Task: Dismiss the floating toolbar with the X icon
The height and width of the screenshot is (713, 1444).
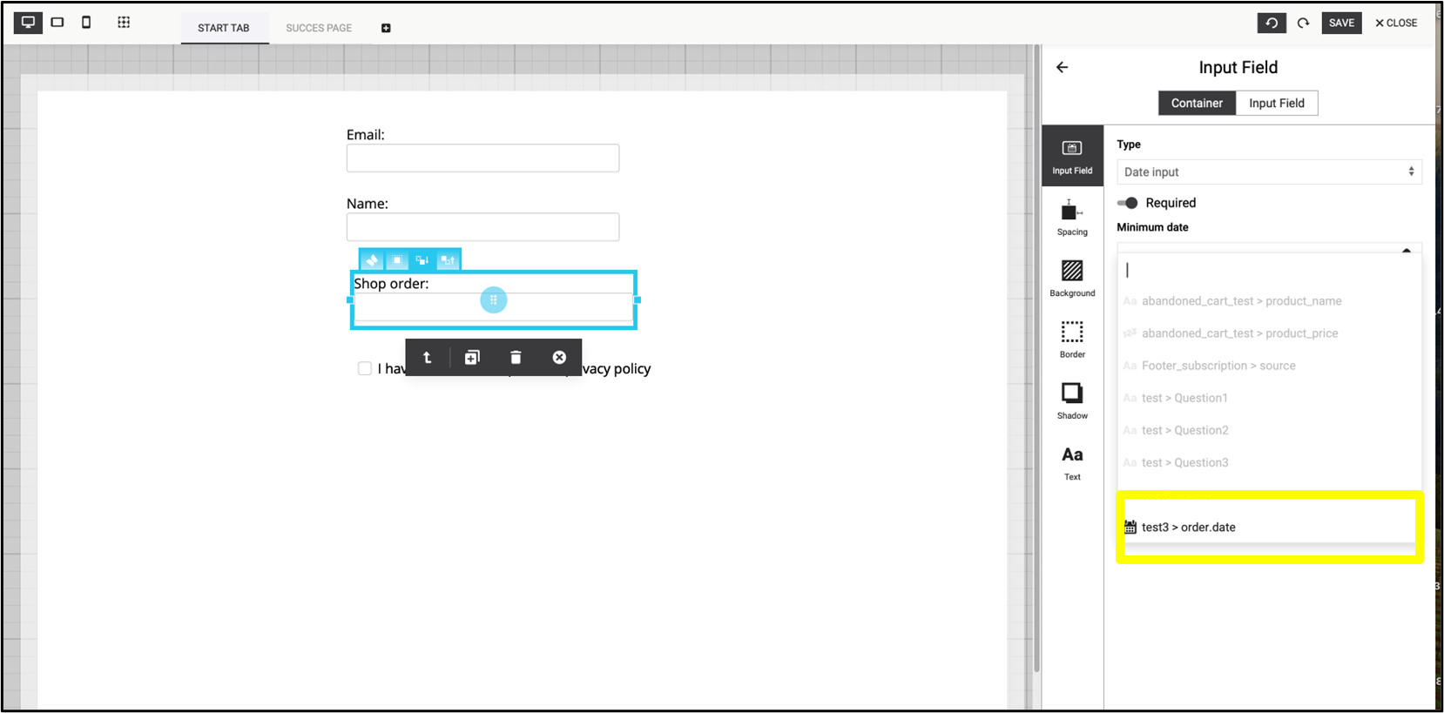Action: tap(559, 357)
